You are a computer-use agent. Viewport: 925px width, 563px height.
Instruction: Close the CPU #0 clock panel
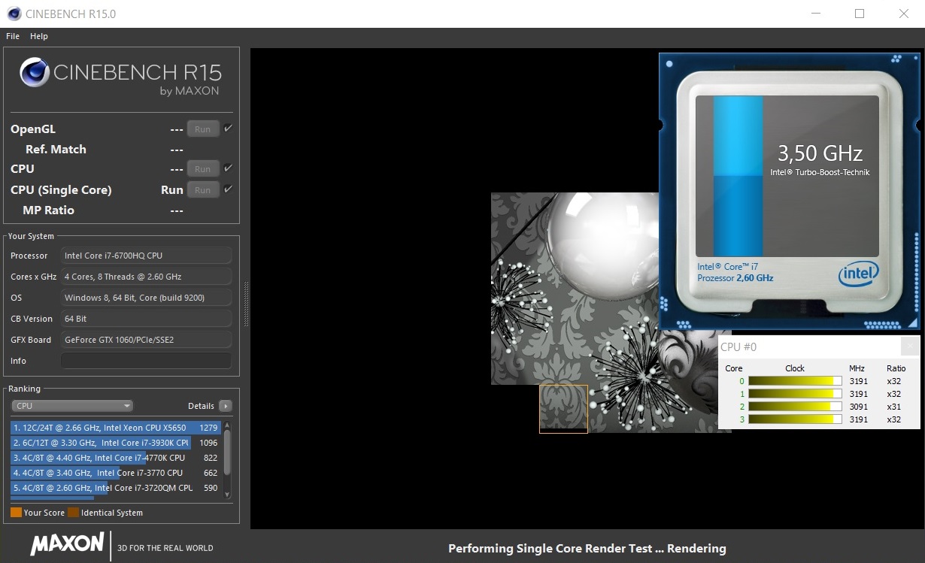click(x=910, y=347)
